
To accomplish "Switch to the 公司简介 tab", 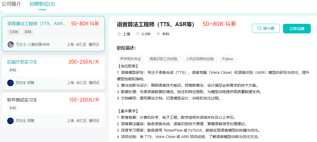I will click(11, 4).
